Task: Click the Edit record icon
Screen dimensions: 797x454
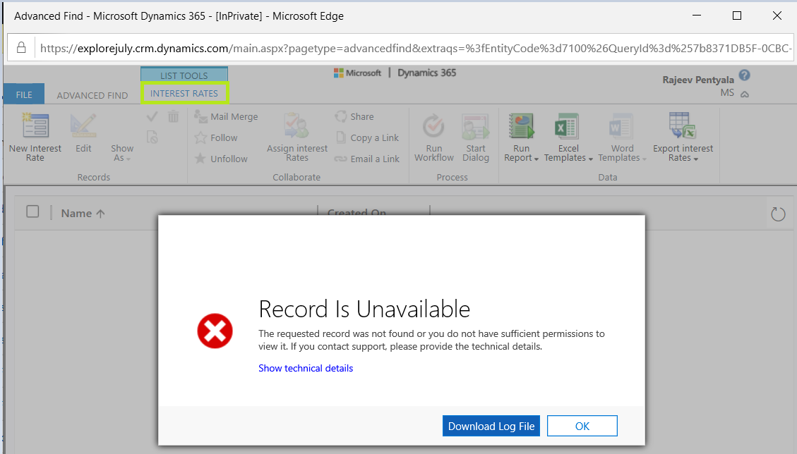Action: 83,125
